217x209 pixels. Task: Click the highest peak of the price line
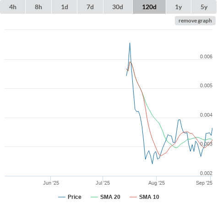click(x=130, y=43)
